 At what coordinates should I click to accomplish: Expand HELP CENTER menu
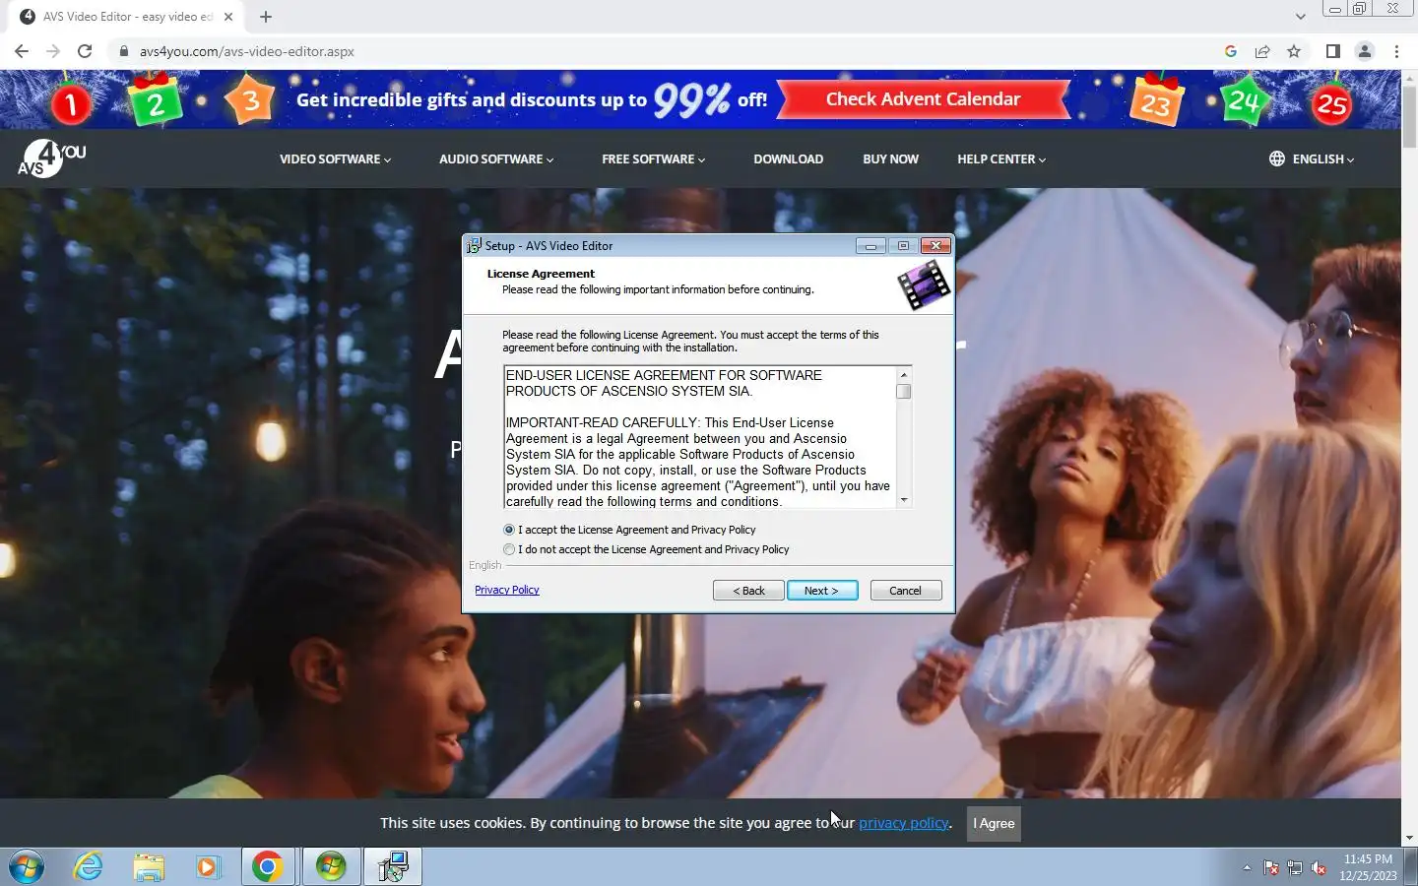coord(1001,158)
